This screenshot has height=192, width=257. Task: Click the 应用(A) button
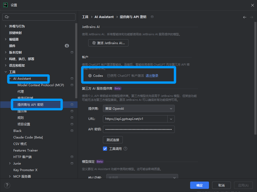click(243, 185)
